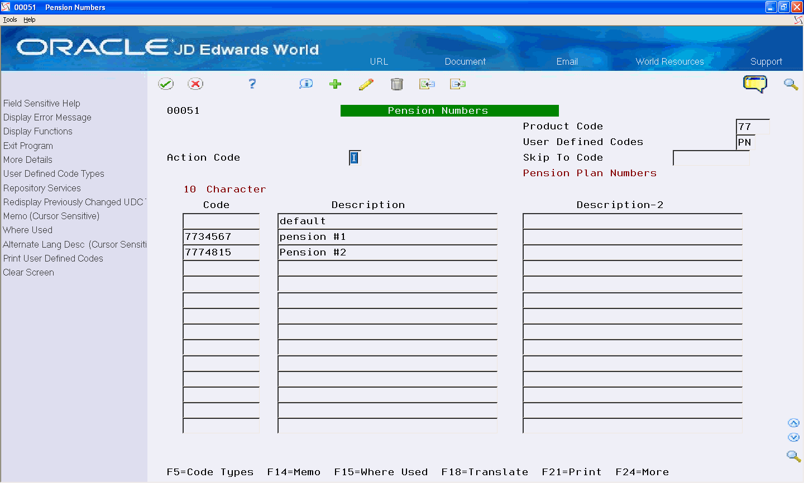This screenshot has height=483, width=804.
Task: Click Print User Defined Codes
Action: tap(52, 258)
